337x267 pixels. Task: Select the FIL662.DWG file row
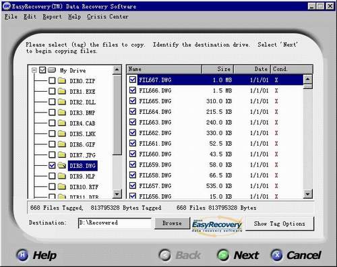(x=215, y=133)
